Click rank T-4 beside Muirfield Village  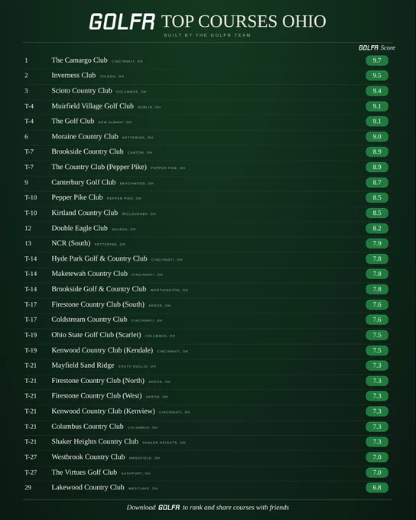29,106
